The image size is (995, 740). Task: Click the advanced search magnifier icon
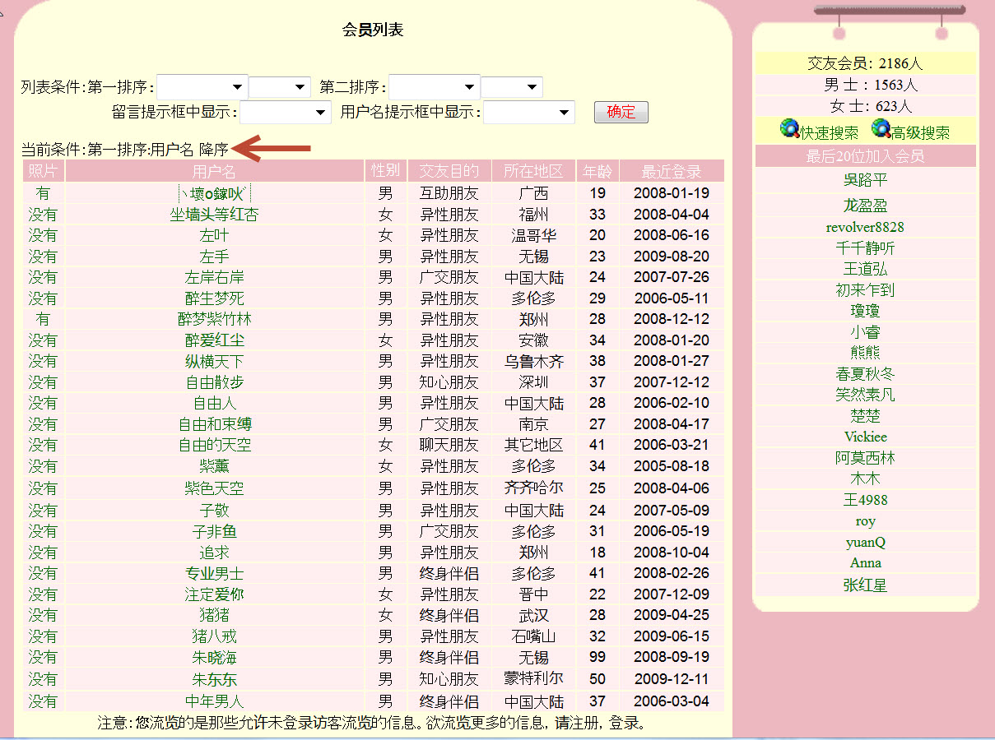881,129
